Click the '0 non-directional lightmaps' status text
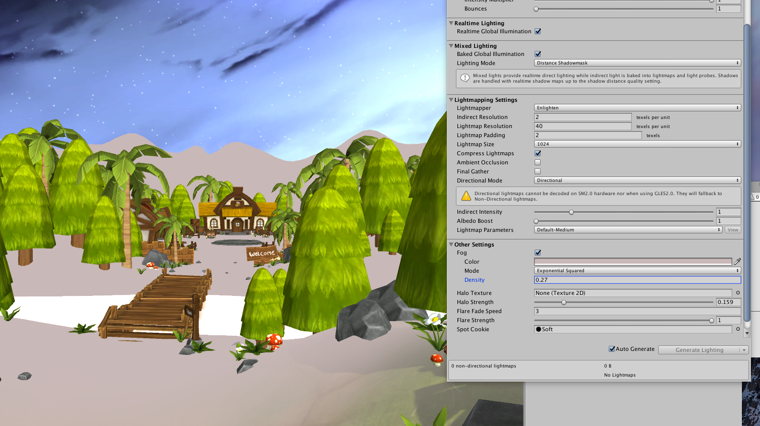This screenshot has width=760, height=426. tap(484, 366)
